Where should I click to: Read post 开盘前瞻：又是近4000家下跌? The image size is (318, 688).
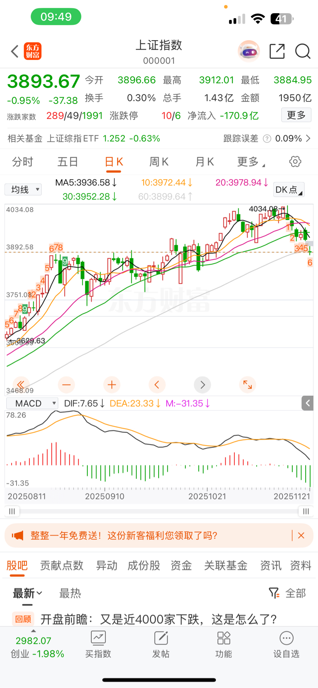(x=159, y=619)
